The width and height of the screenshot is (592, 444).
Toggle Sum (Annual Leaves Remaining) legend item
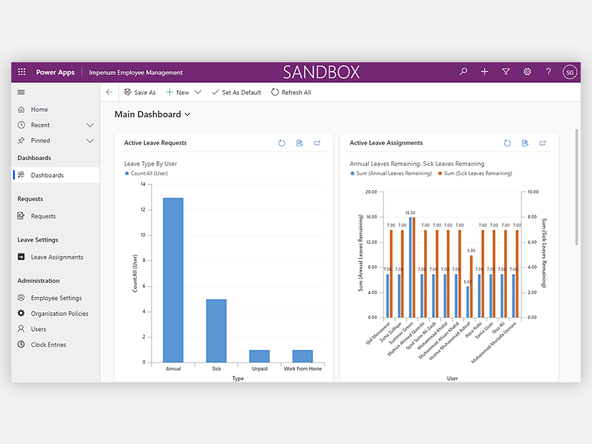(x=391, y=173)
